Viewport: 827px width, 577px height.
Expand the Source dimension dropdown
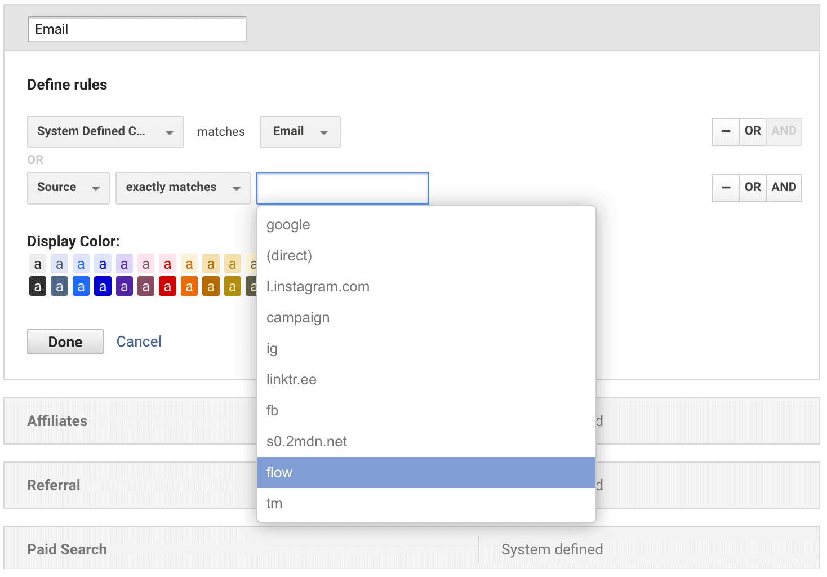coord(68,188)
